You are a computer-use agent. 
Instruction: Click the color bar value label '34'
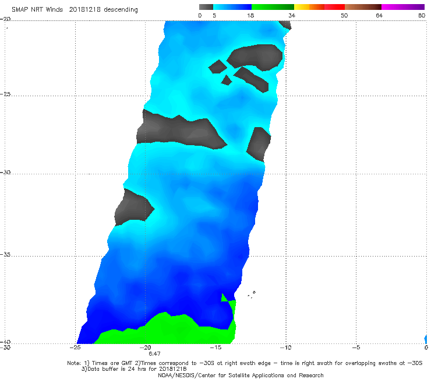click(292, 16)
